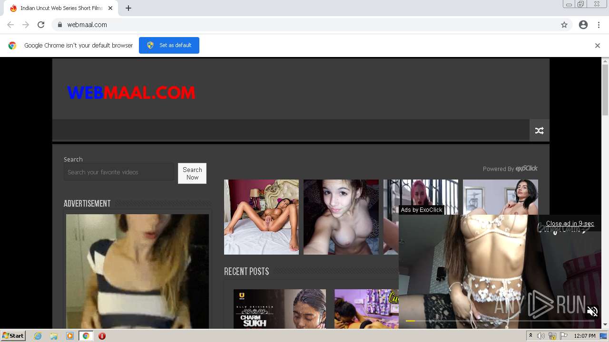Click the Ads by ExoClick label
609x342 pixels.
[422, 210]
